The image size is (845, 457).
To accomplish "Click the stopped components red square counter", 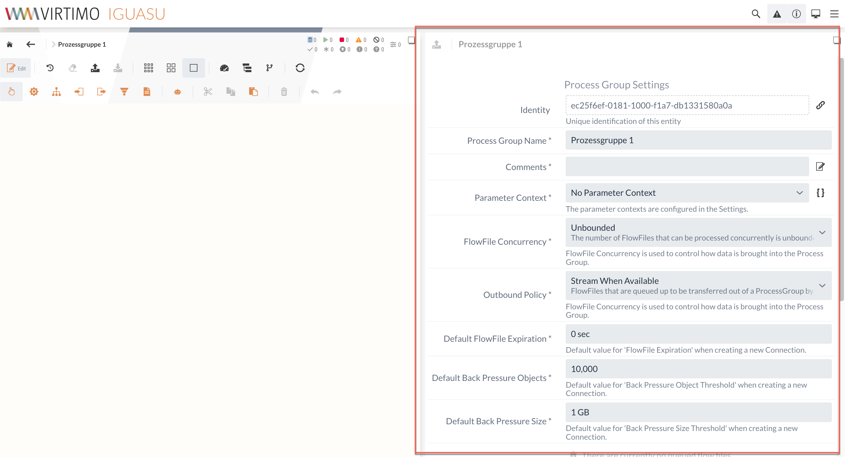I will pos(344,40).
